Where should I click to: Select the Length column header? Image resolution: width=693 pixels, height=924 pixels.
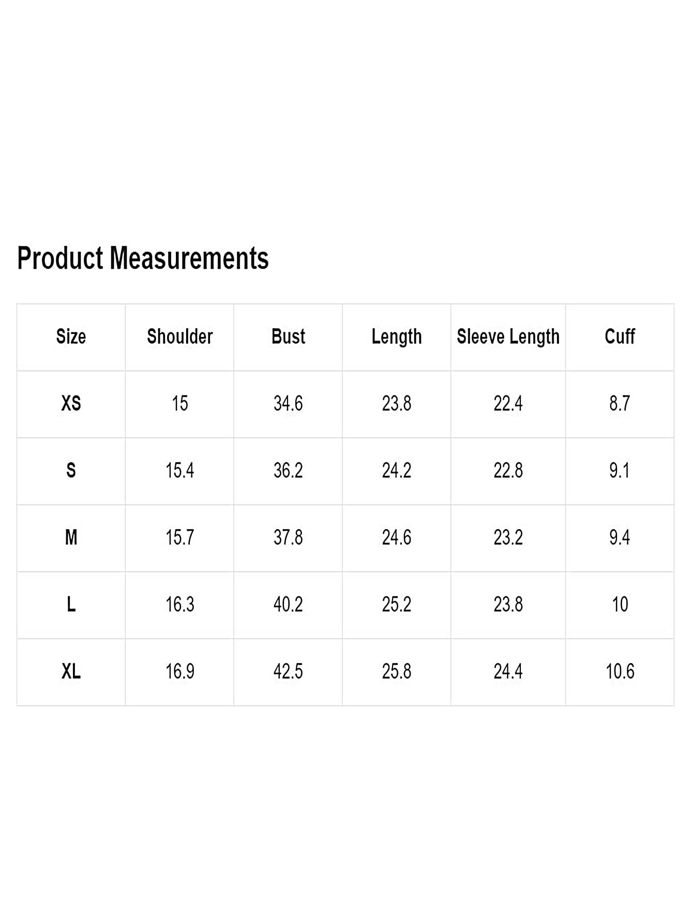pos(397,338)
